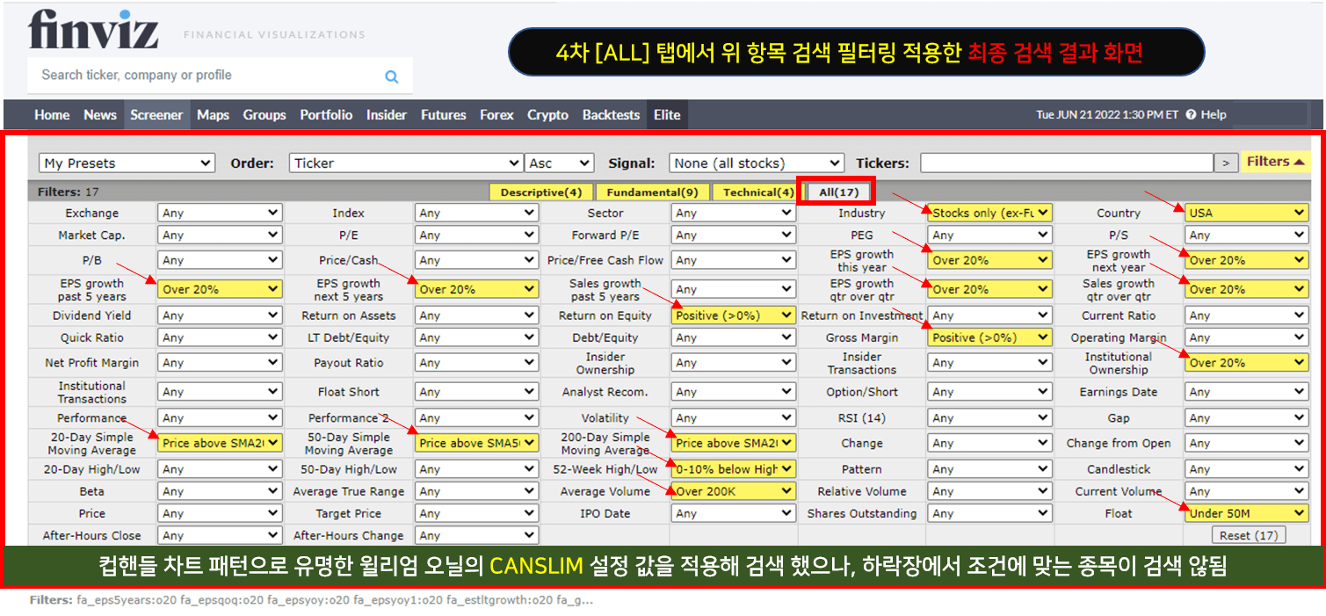Open the Earnings Date dropdown
The width and height of the screenshot is (1326, 616).
(x=1246, y=392)
